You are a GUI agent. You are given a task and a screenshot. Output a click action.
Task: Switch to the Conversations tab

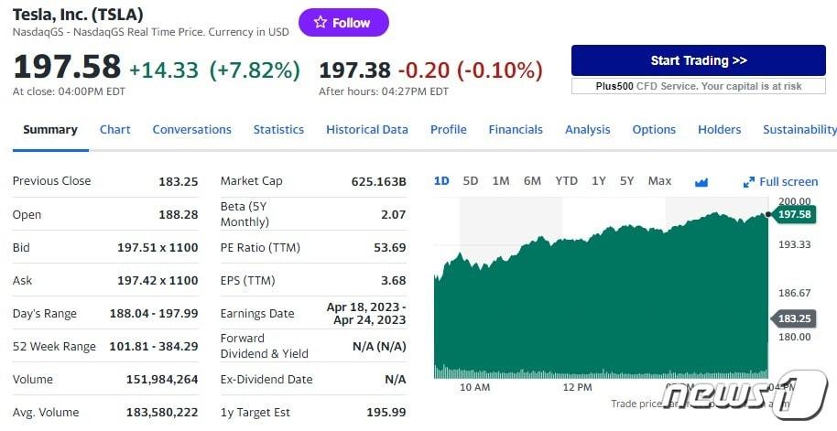click(x=191, y=130)
